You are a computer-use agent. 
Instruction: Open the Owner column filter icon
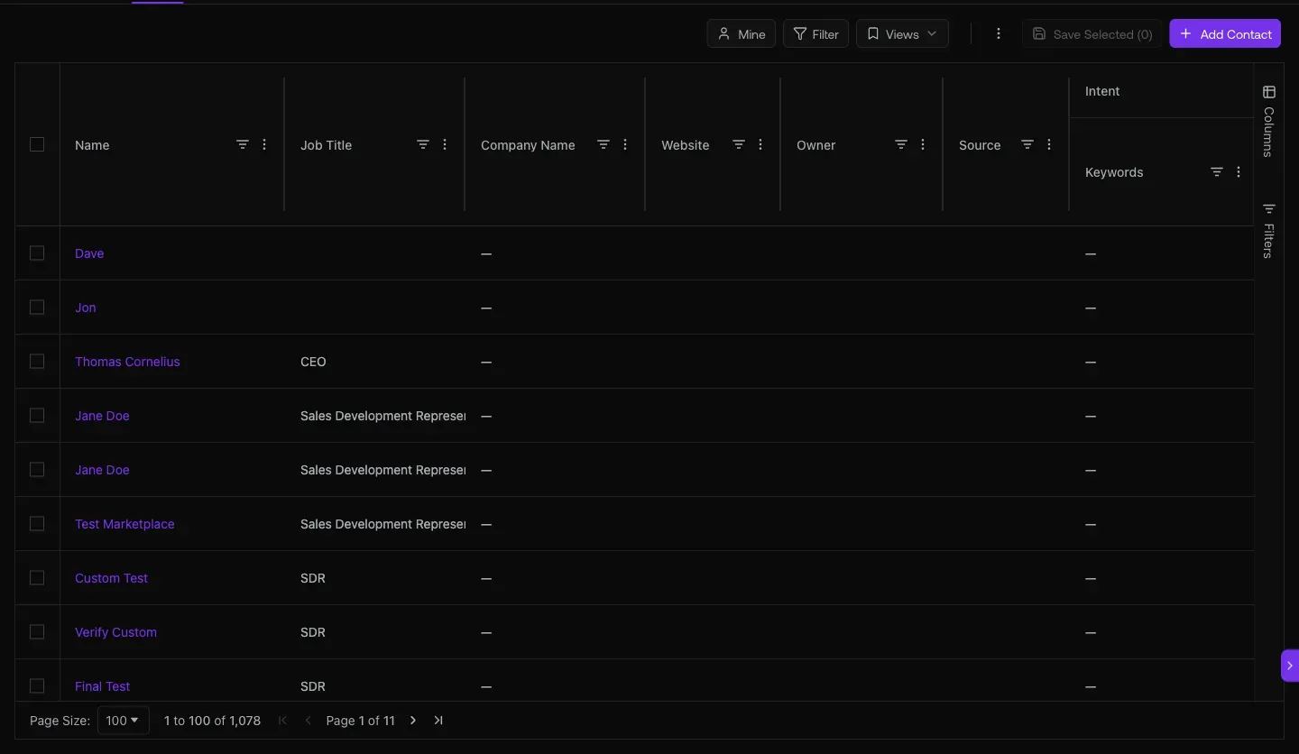click(x=901, y=144)
